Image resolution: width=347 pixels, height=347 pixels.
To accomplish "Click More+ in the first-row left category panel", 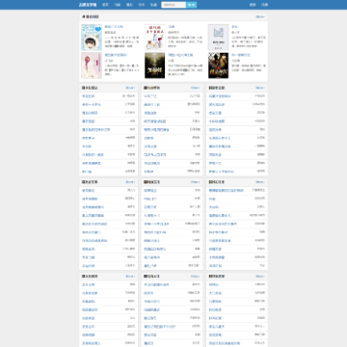I will [130, 88].
